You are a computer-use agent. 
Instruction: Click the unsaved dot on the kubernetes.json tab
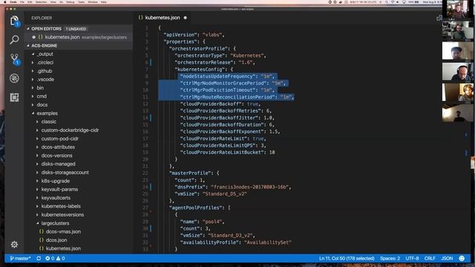click(185, 18)
